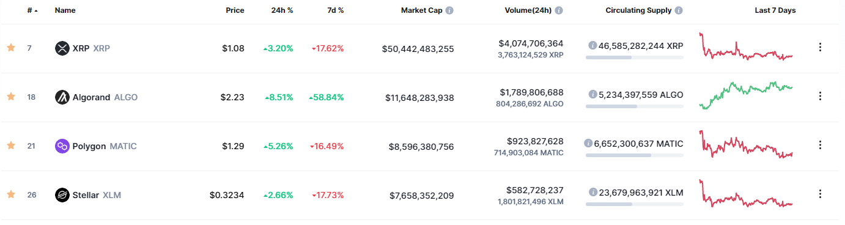The height and width of the screenshot is (225, 845).
Task: Unstar Stellar from the watchlist
Action: (11, 194)
